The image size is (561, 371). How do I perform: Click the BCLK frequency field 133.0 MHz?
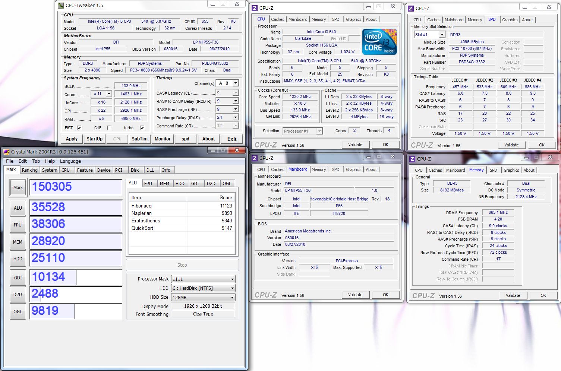pyautogui.click(x=131, y=86)
